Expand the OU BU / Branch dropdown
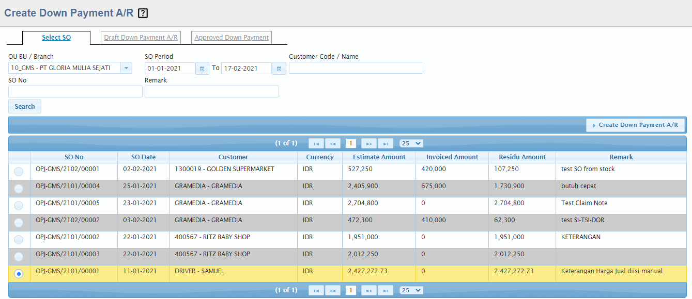This screenshot has width=692, height=299. click(126, 68)
